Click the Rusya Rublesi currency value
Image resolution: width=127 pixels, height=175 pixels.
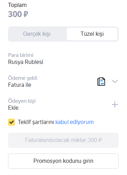click(26, 62)
